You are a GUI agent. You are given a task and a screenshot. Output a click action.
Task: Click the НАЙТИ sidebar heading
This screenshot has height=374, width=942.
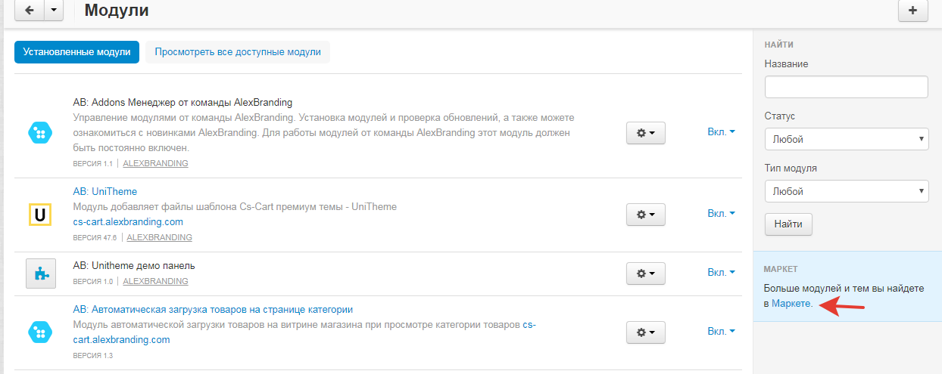point(778,45)
